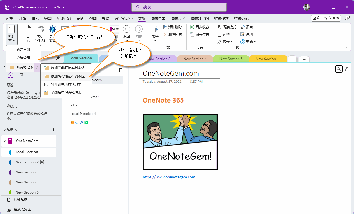Switch to 收藏搜索 ribbon tab
The height and width of the screenshot is (214, 354).
click(x=221, y=18)
